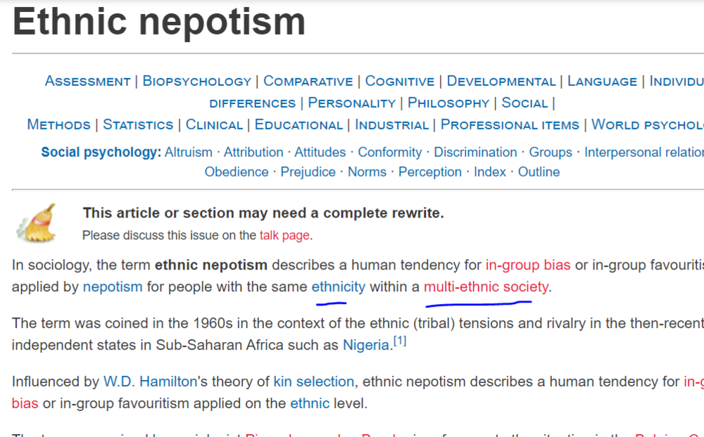The height and width of the screenshot is (437, 704).
Task: Open the Biopsychology navigation link
Action: [196, 82]
